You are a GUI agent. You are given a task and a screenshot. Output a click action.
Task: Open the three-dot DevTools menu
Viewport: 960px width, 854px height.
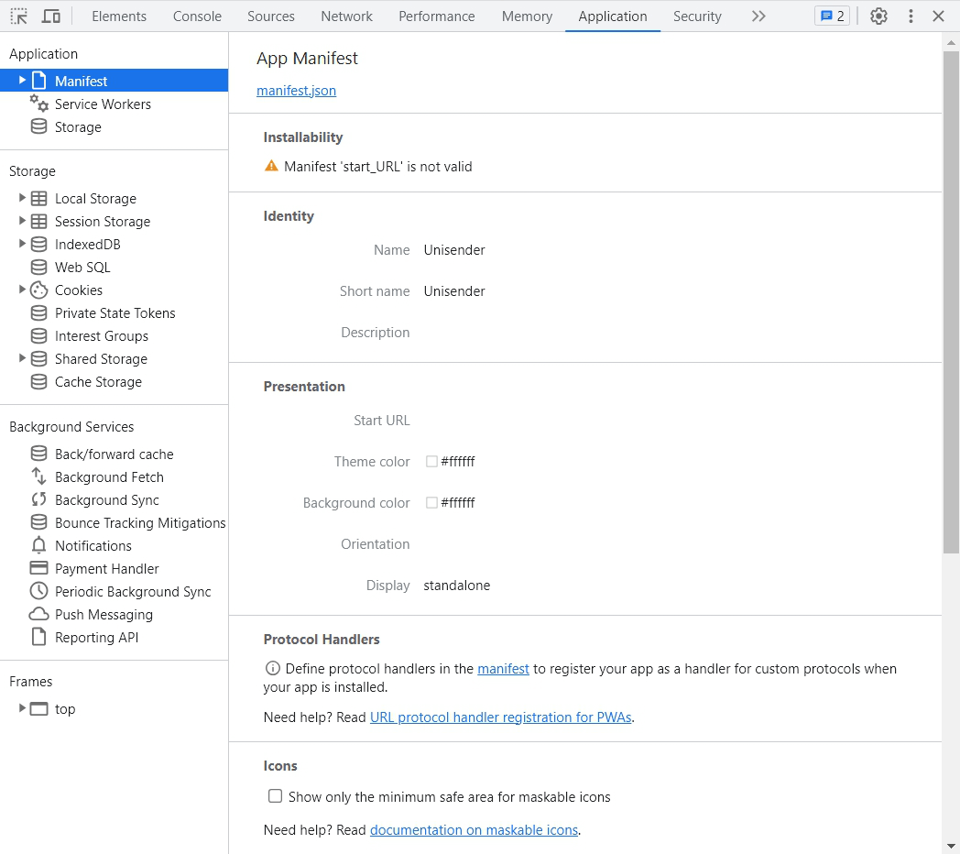(x=911, y=16)
